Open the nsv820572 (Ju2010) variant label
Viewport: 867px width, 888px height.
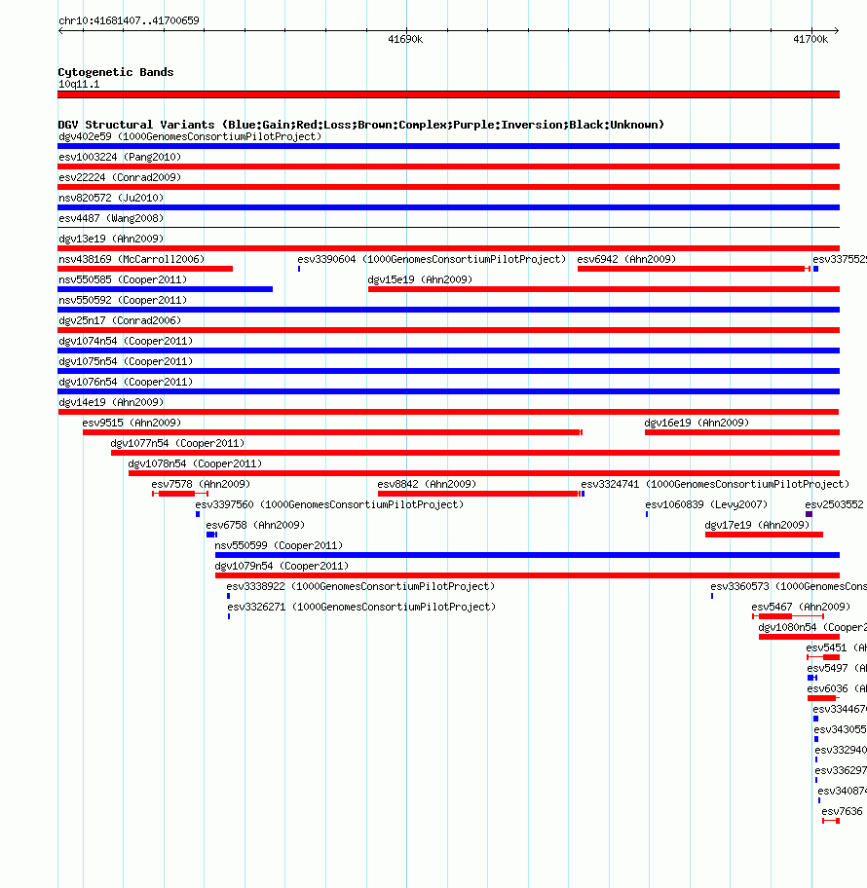click(x=111, y=198)
